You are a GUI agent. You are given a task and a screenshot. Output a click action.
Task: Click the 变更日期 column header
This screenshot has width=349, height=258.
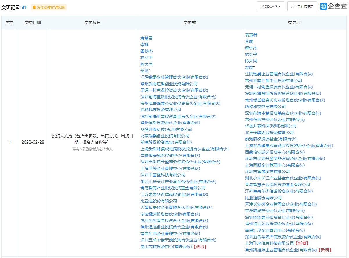point(33,22)
